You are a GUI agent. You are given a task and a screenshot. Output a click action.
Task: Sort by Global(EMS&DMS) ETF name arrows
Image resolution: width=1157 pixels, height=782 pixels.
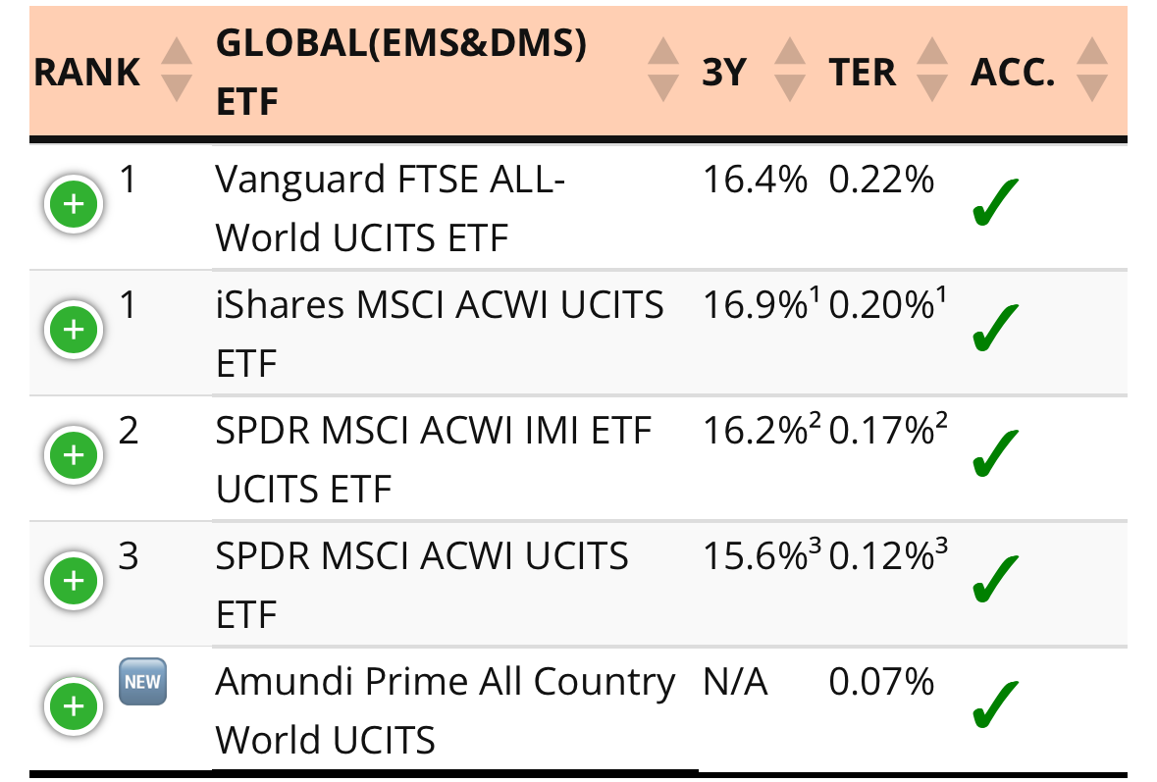pyautogui.click(x=664, y=71)
